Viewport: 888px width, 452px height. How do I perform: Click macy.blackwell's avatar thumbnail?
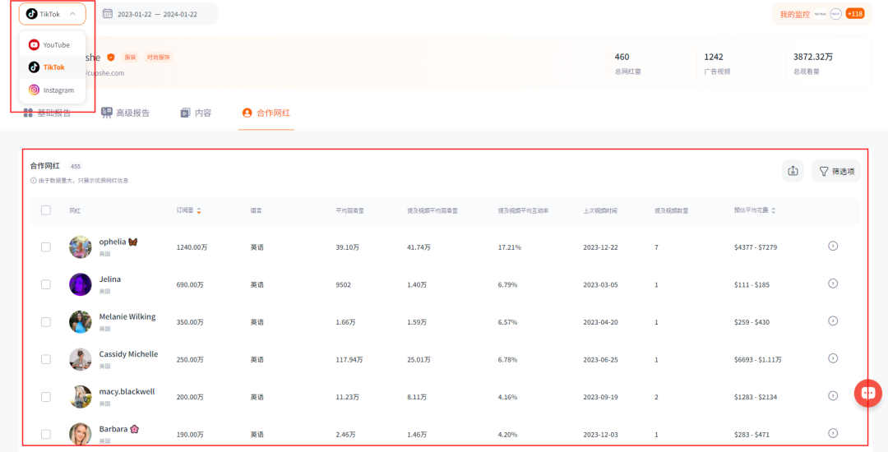click(81, 397)
